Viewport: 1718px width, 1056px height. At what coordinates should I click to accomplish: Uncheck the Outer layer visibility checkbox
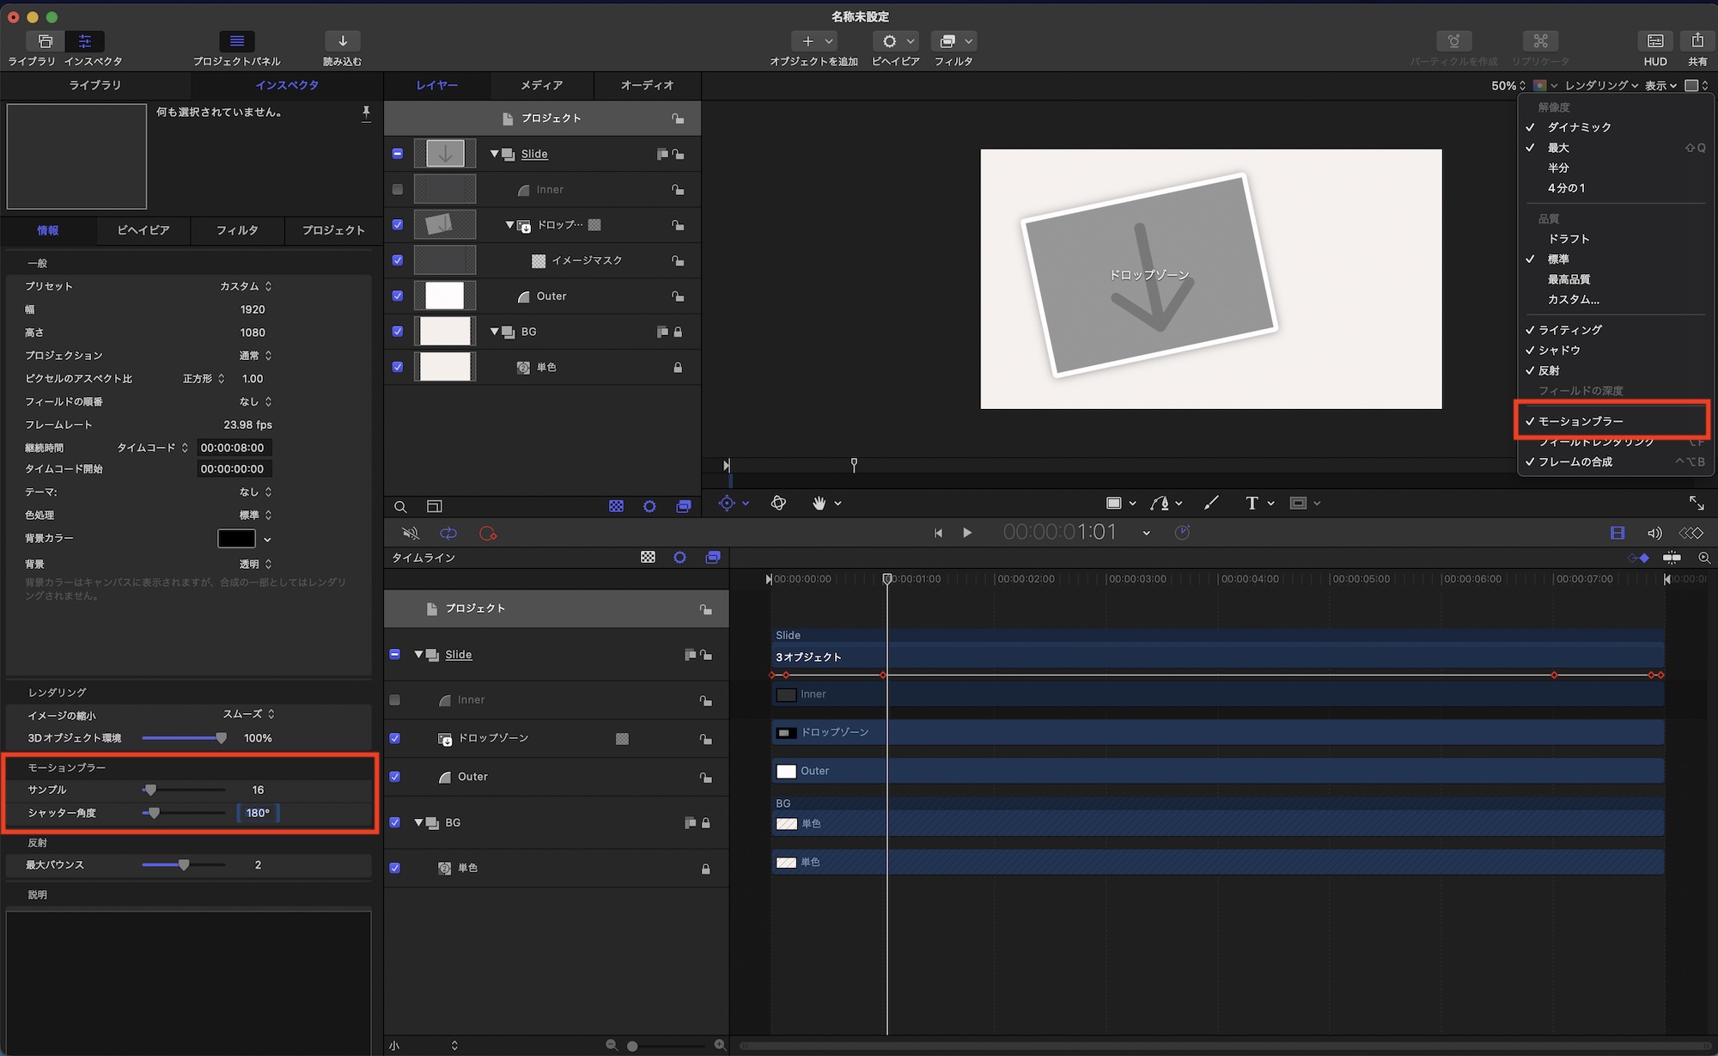pos(397,296)
